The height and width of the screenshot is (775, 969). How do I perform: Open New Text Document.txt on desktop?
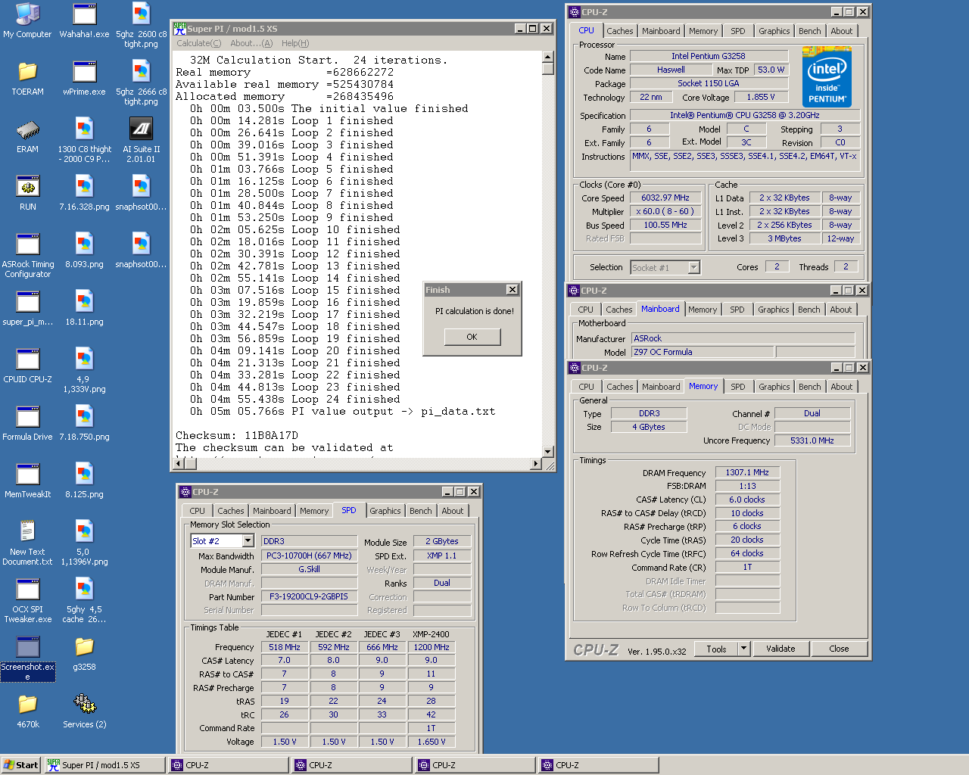point(28,543)
